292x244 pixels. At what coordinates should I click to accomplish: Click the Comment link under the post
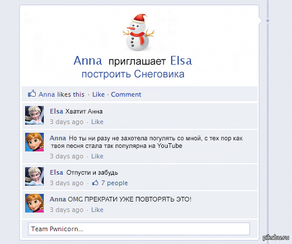(126, 94)
